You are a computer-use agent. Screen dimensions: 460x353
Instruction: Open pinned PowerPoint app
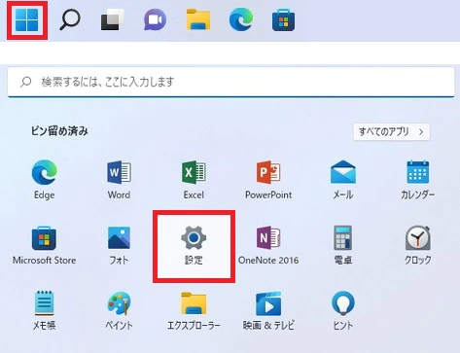[268, 179]
